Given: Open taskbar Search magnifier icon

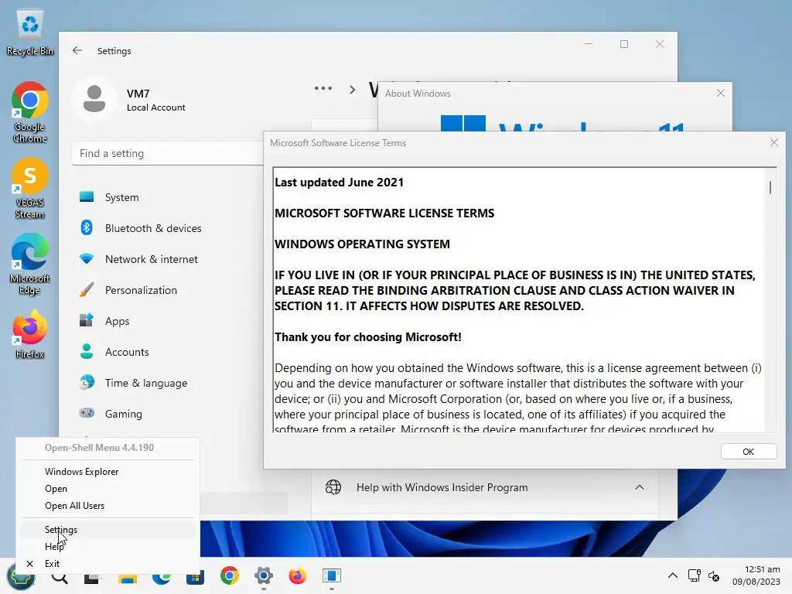Looking at the screenshot, I should 60,576.
